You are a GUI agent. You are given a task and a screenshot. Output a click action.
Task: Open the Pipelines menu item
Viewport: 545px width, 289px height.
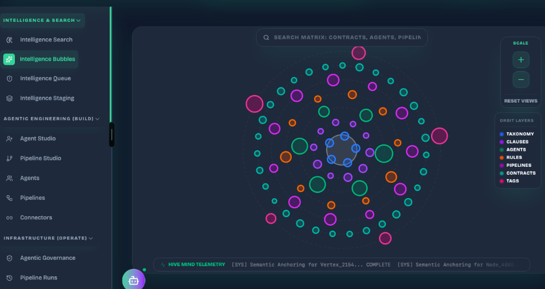point(32,198)
